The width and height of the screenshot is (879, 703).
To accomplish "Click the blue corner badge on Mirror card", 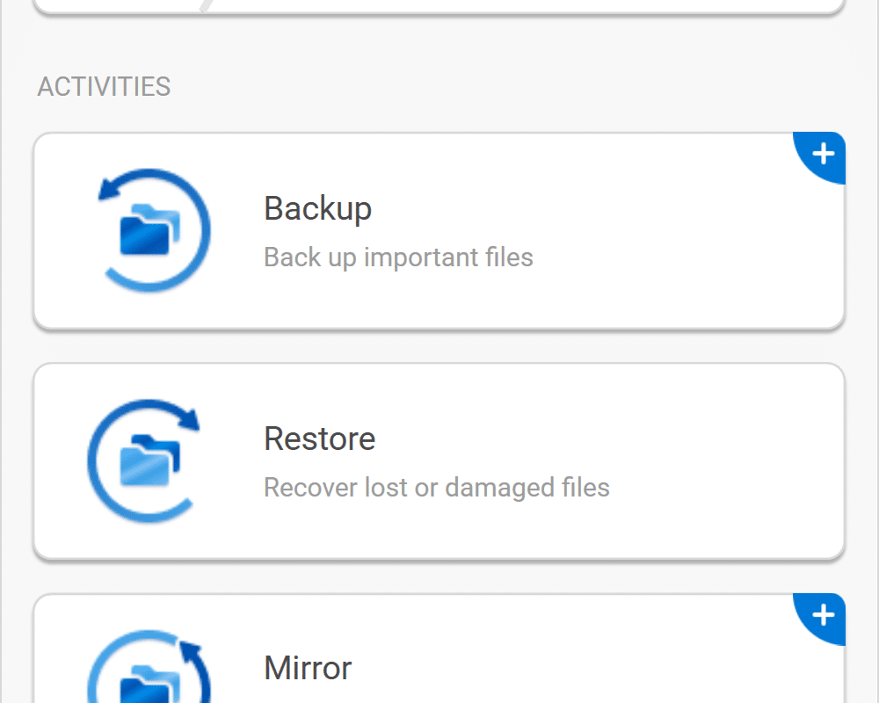I will 821,619.
